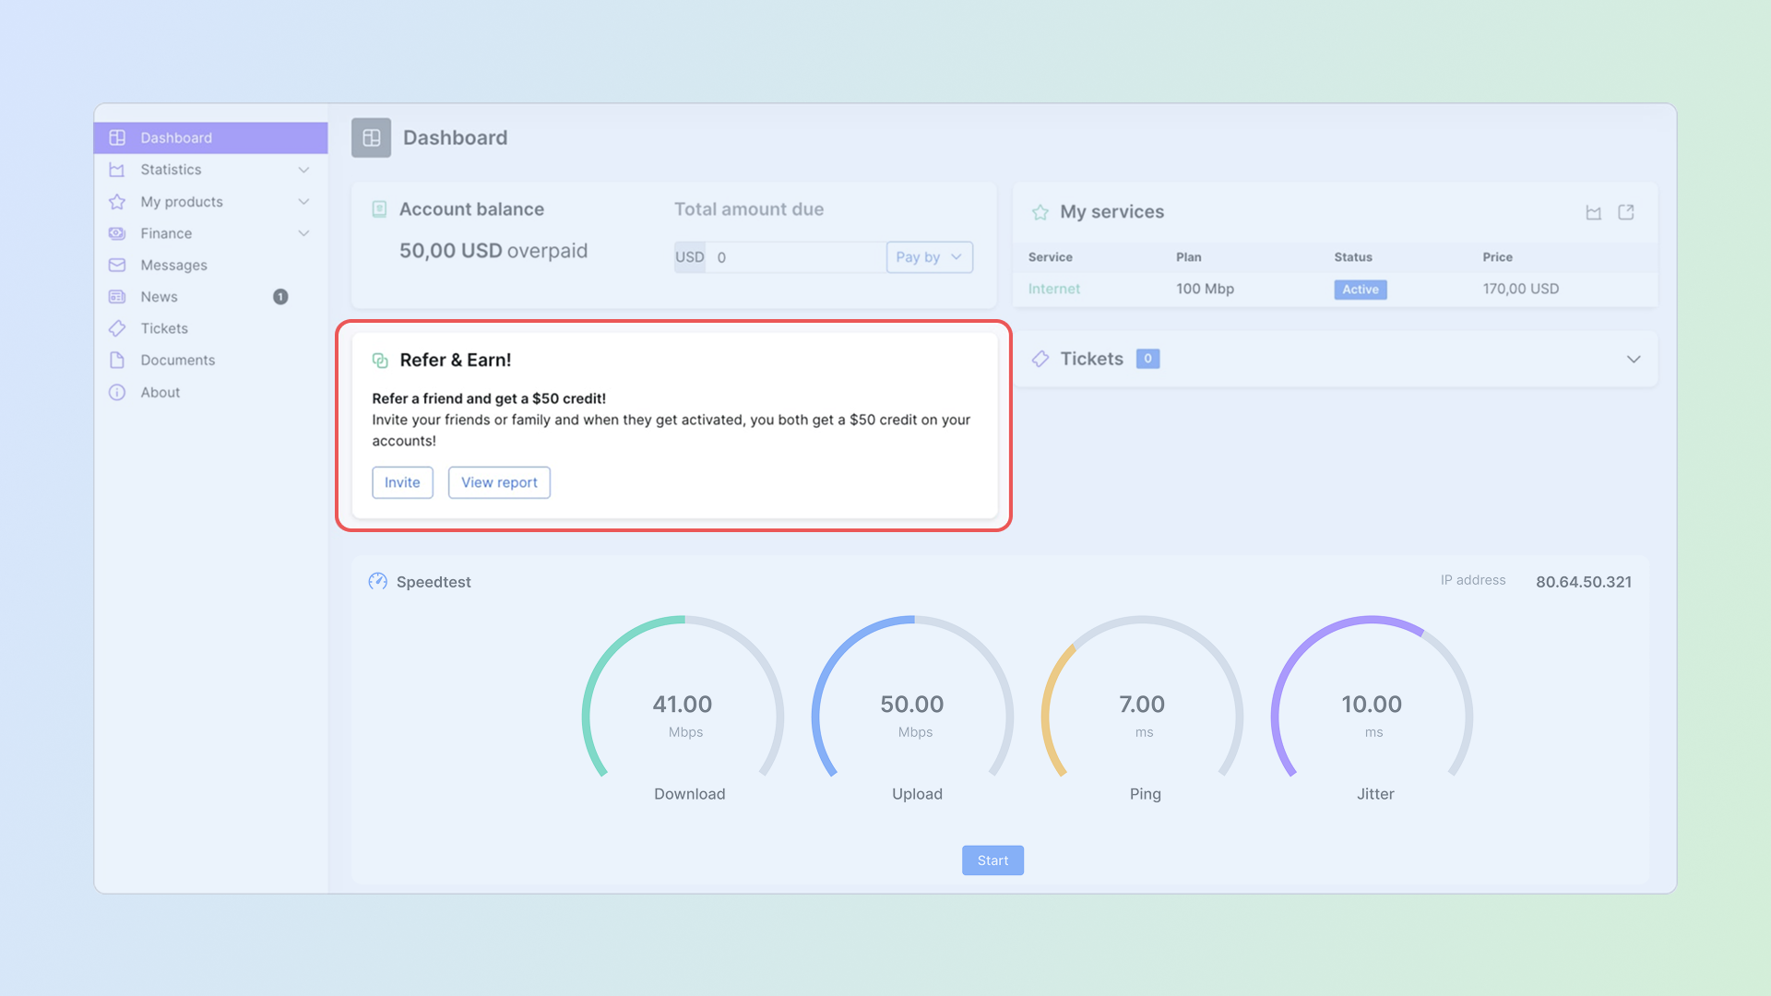Open Messages in the sidebar

173,266
